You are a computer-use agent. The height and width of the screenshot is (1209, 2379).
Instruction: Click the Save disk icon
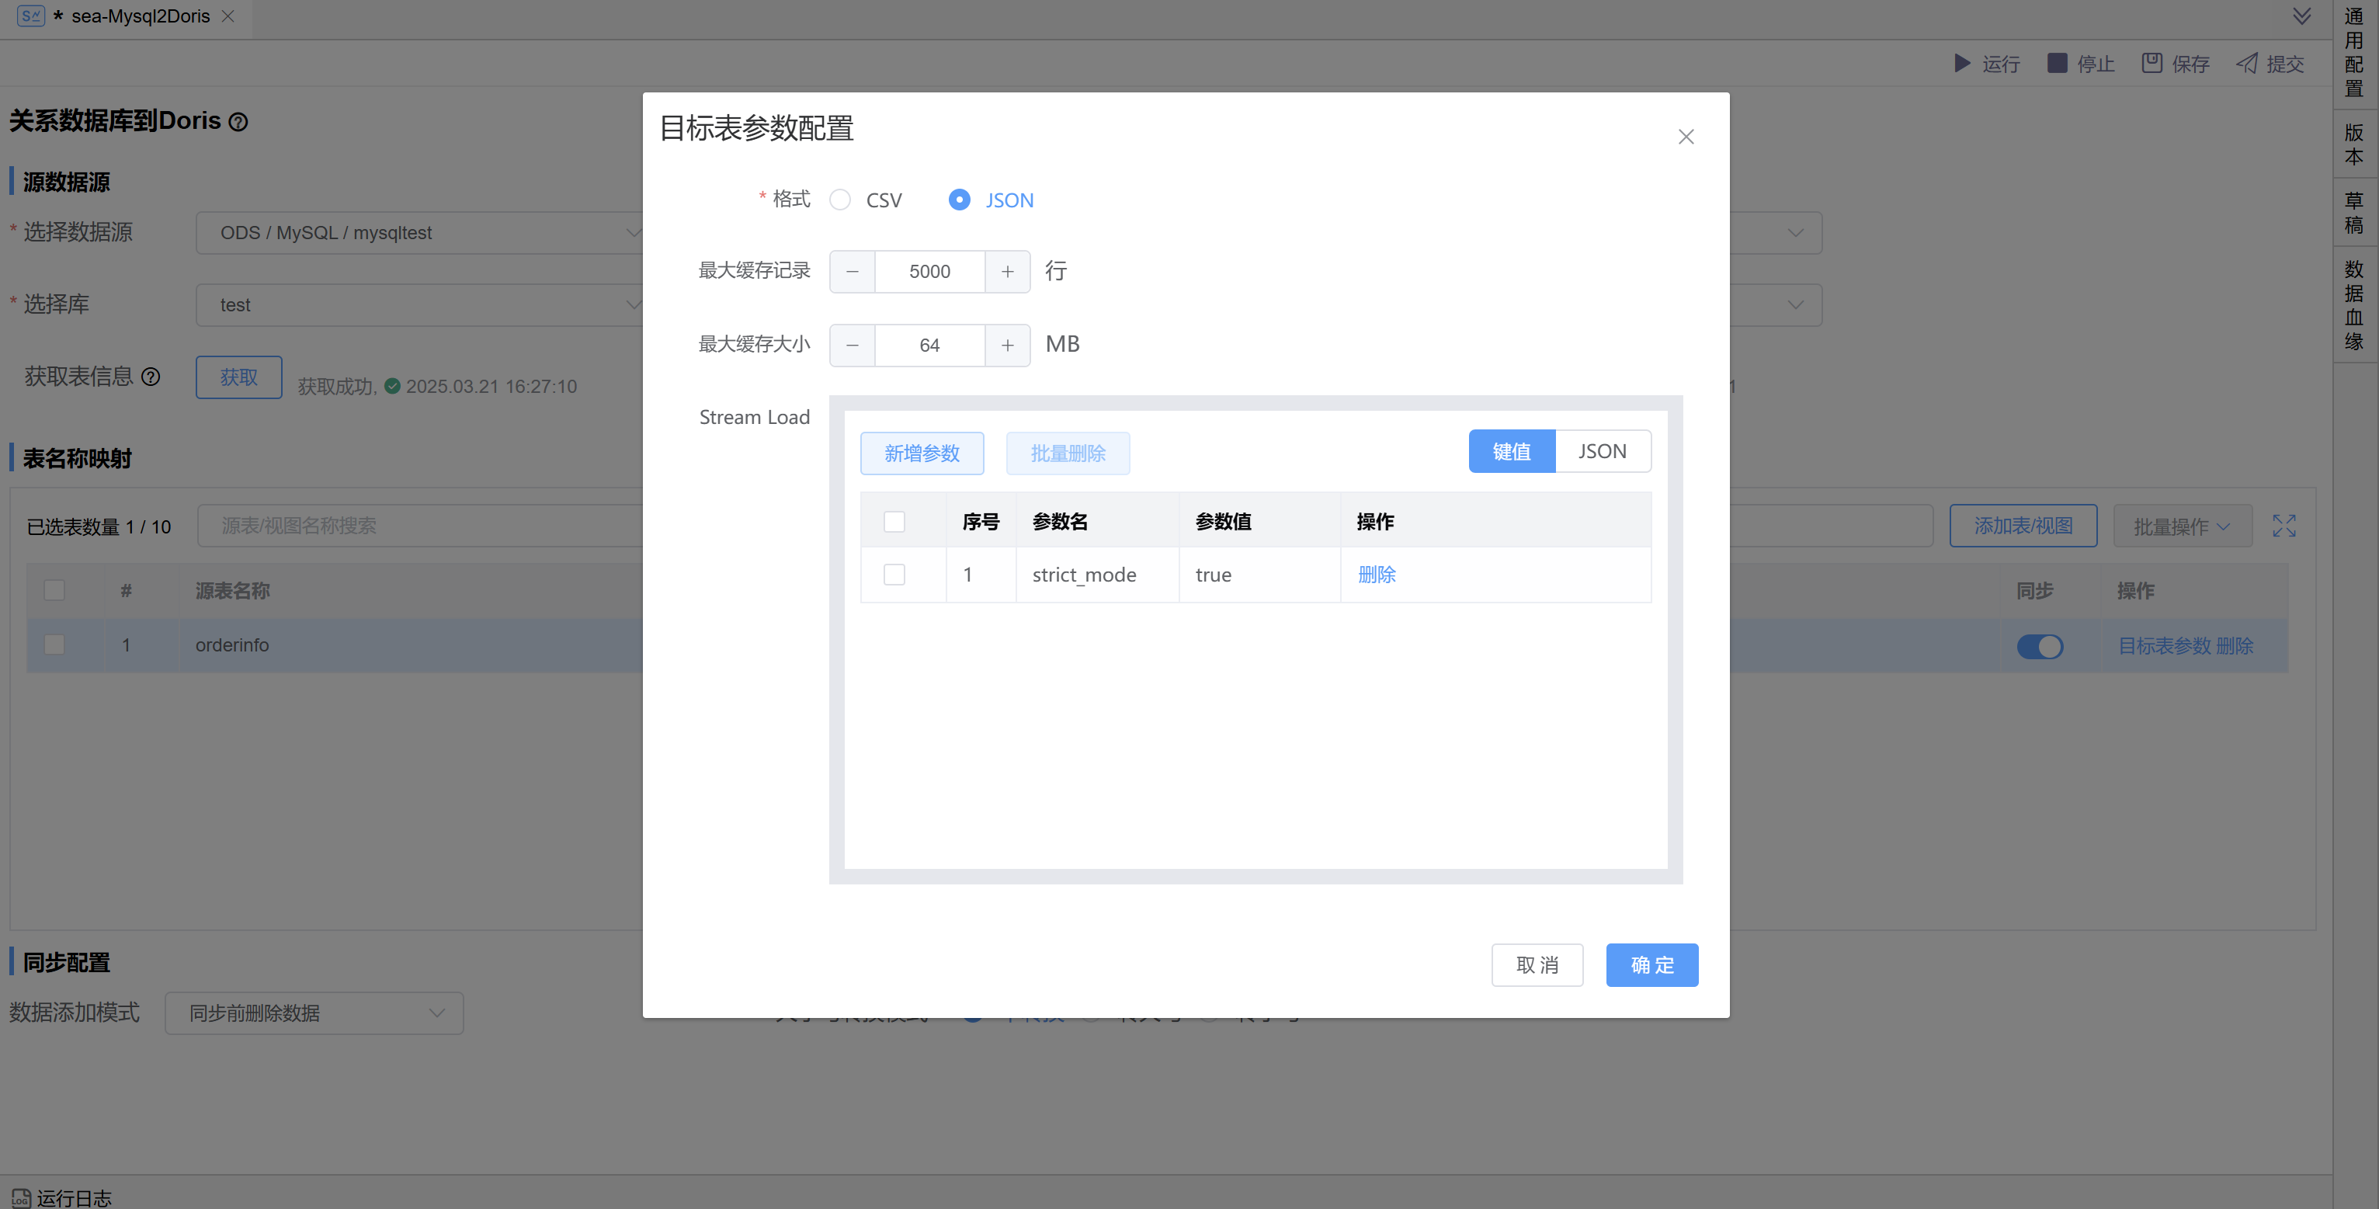click(2152, 63)
